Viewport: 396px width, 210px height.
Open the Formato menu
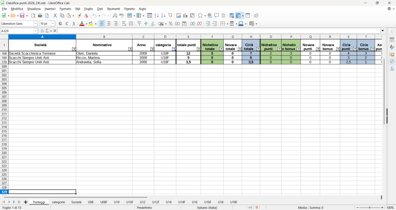[65, 8]
